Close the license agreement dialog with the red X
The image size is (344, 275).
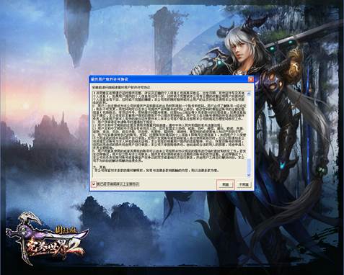coord(251,79)
